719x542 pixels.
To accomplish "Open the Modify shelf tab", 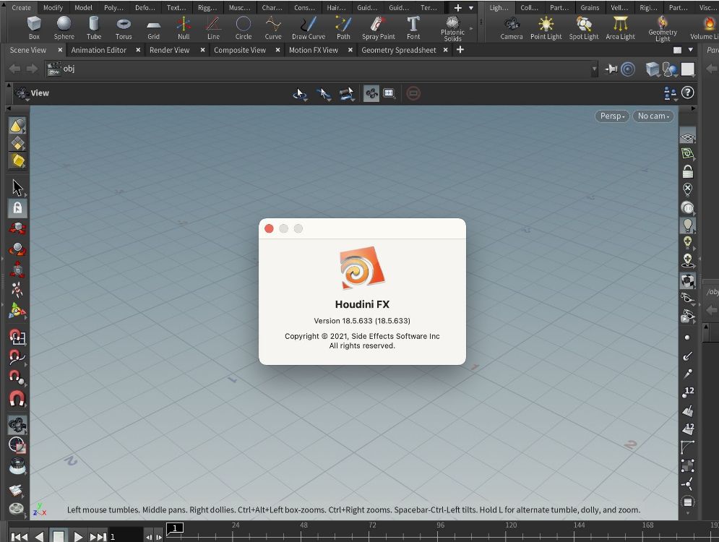I will click(53, 8).
